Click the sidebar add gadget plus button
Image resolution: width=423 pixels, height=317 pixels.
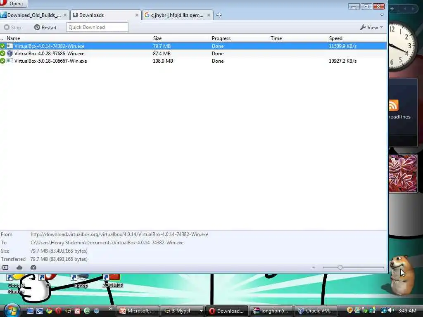click(x=392, y=9)
